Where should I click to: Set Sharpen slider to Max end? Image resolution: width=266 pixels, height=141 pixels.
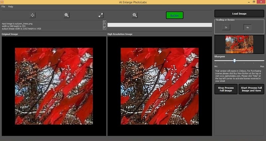(x=263, y=61)
